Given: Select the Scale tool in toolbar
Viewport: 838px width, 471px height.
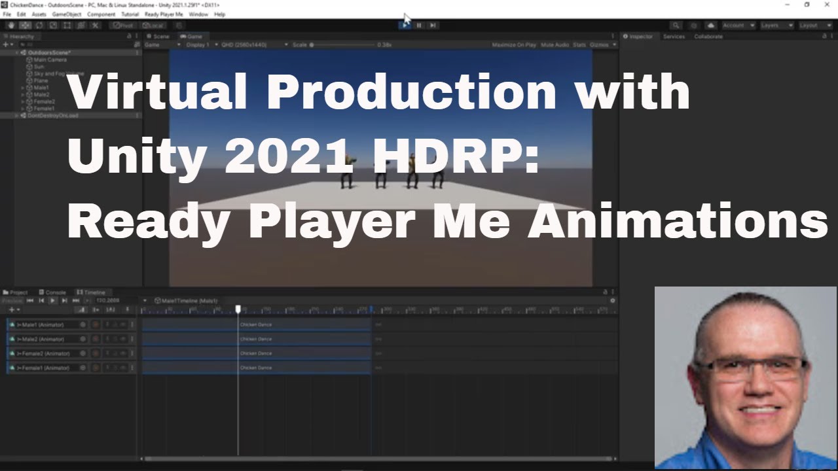Looking at the screenshot, I should tap(53, 26).
